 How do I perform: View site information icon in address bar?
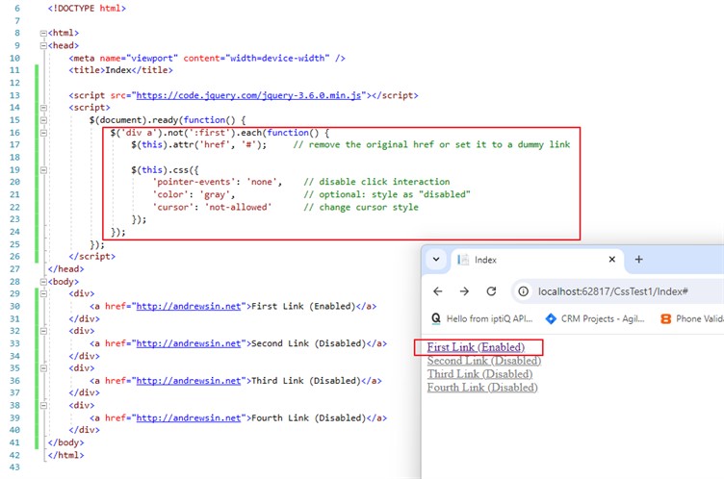[x=523, y=291]
